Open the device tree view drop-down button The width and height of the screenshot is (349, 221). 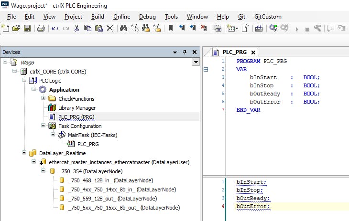click(196, 62)
